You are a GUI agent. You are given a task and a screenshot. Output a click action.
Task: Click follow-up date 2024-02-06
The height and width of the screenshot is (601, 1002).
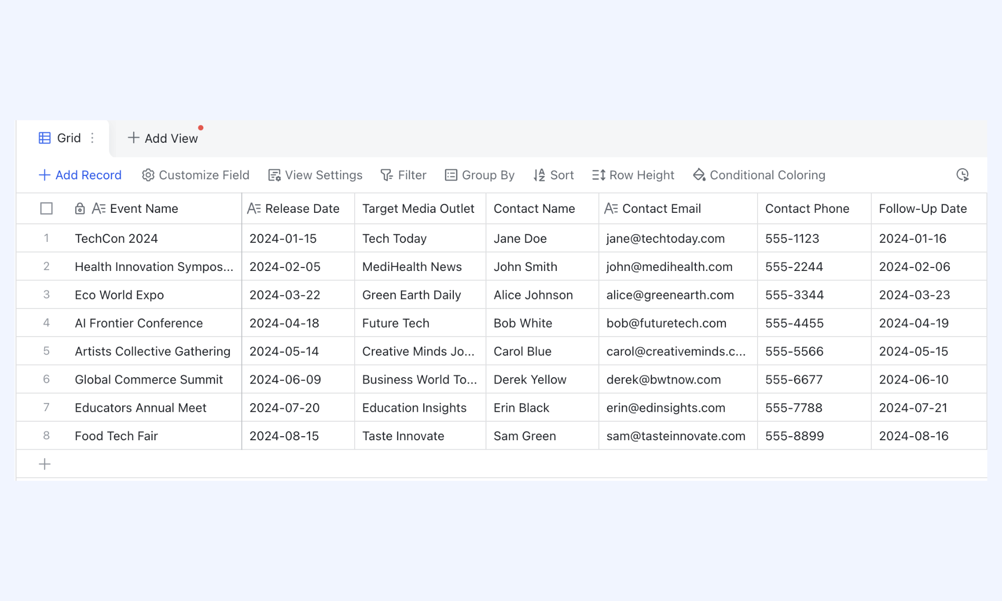click(929, 266)
